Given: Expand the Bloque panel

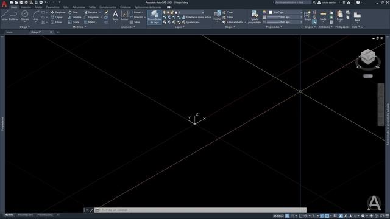Looking at the screenshot, I should pyautogui.click(x=230, y=27).
